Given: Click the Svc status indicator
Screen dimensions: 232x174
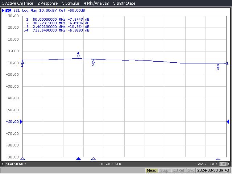Looking at the screenshot, I should pyautogui.click(x=191, y=171).
